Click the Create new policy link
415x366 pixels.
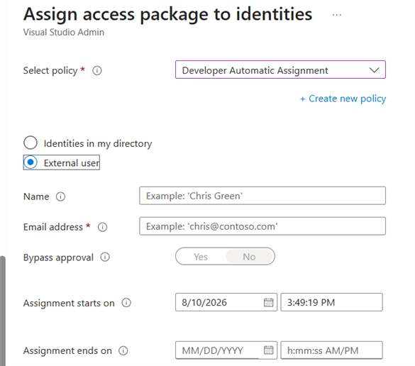pyautogui.click(x=343, y=99)
